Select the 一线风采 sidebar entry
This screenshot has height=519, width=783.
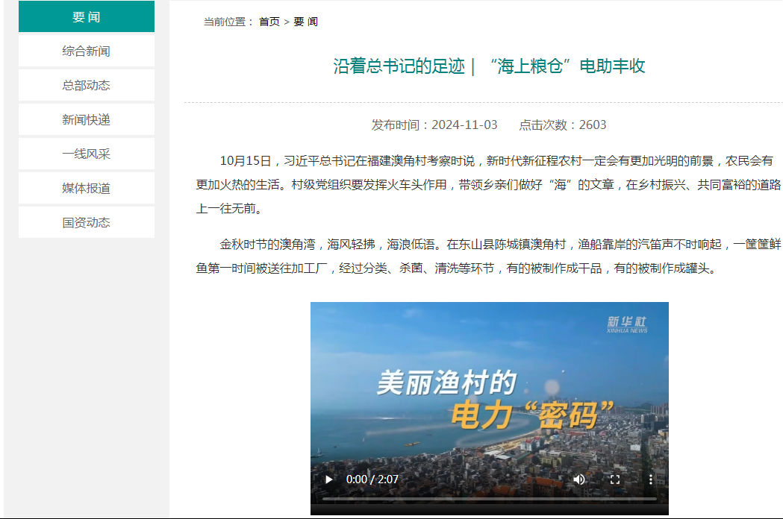pos(87,154)
